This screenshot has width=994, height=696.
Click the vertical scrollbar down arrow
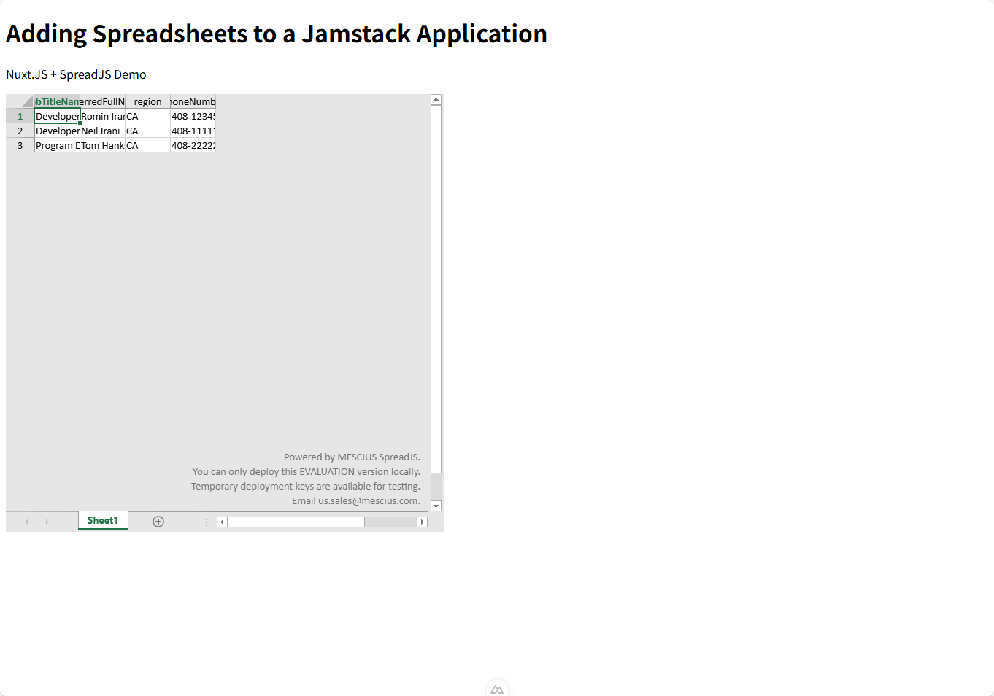pos(436,506)
